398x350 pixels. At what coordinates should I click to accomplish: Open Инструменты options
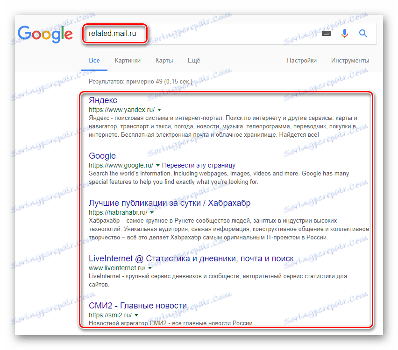pos(350,60)
